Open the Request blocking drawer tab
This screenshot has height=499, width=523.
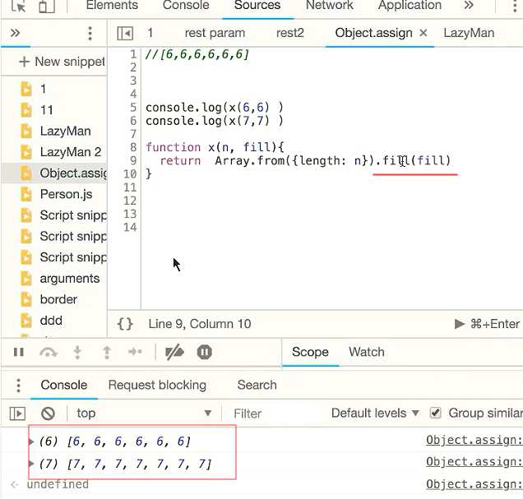pyautogui.click(x=157, y=385)
